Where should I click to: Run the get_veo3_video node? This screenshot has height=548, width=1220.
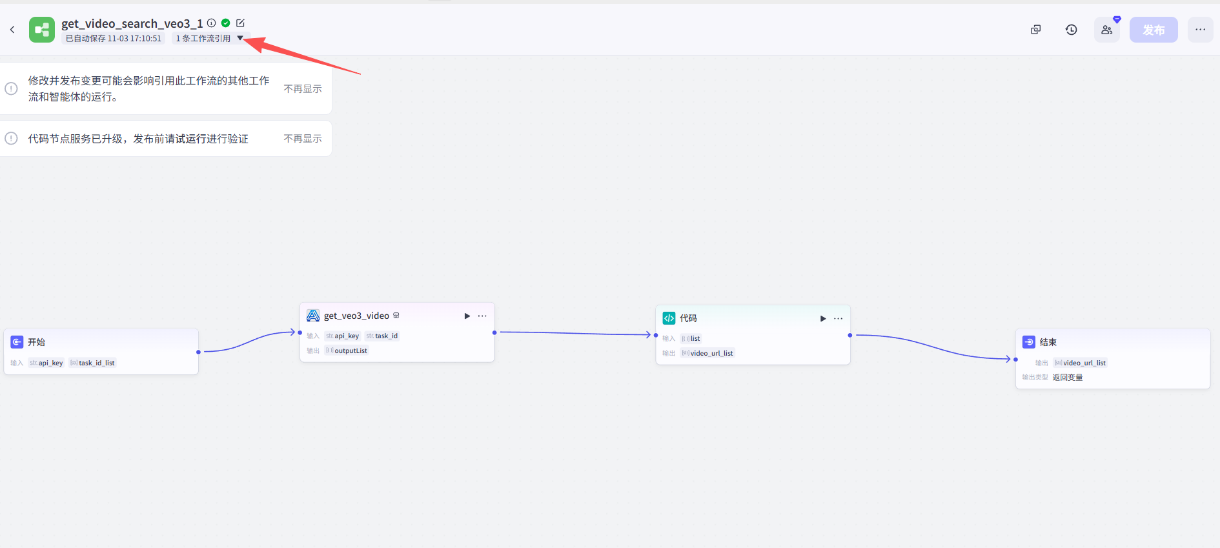coord(467,316)
